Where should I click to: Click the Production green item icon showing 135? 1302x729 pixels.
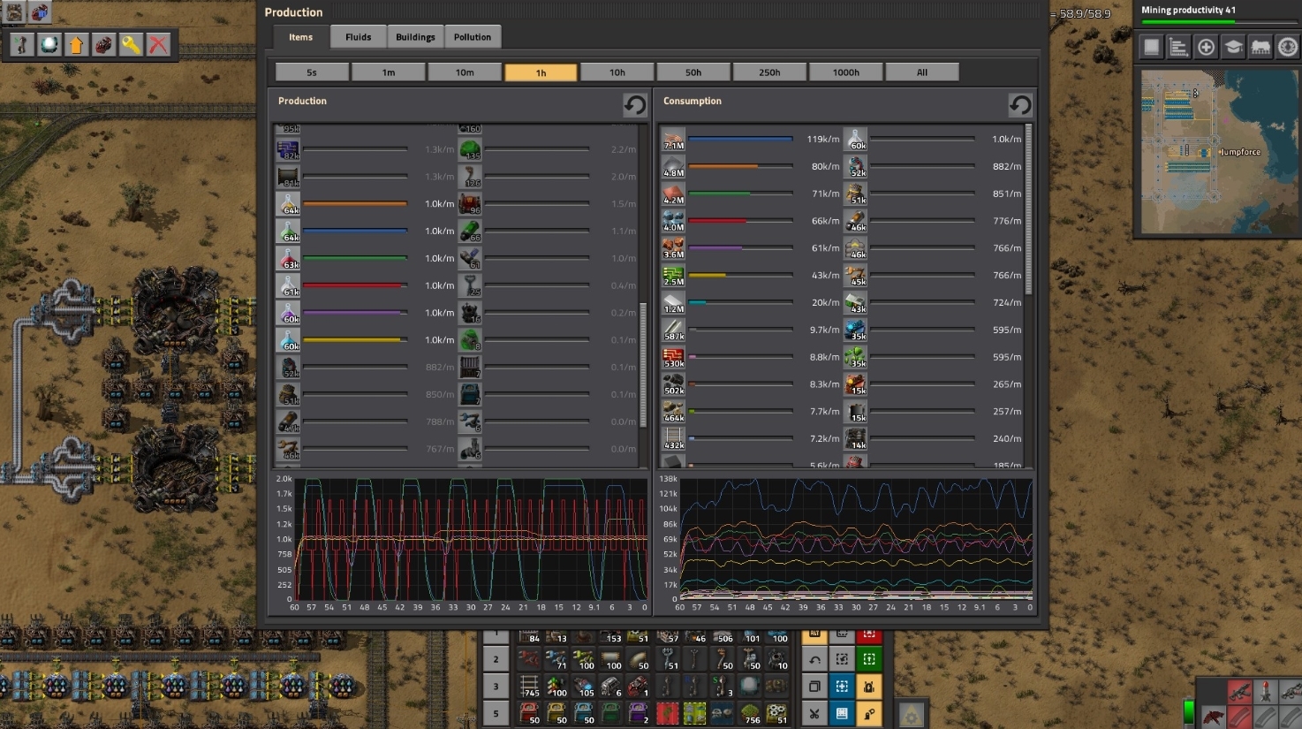point(470,149)
